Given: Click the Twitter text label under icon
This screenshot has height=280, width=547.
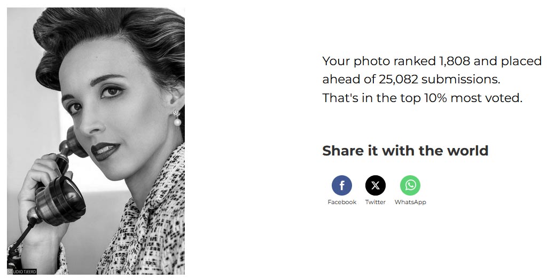Looking at the screenshot, I should tap(376, 202).
